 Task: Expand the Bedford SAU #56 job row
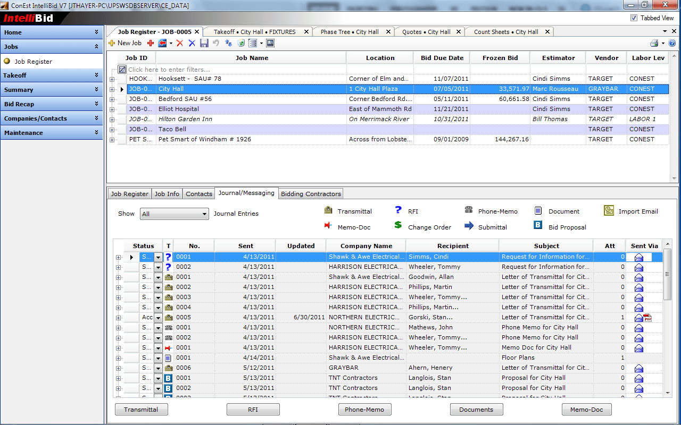112,99
